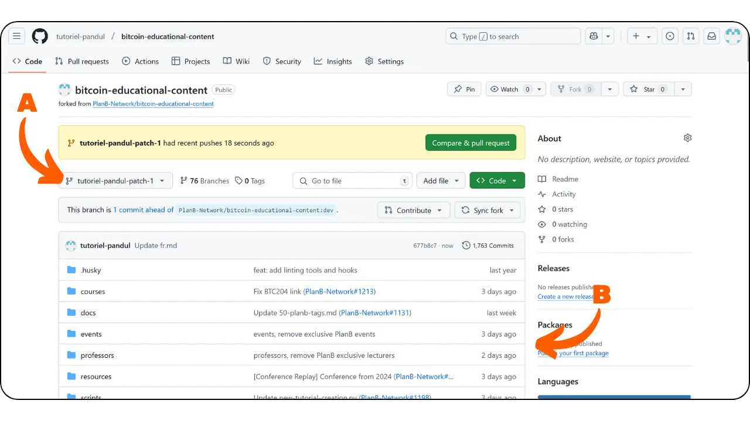
Task: Open the PlanB-Network/bitcoin-educational-content fork source link
Action: (x=153, y=104)
